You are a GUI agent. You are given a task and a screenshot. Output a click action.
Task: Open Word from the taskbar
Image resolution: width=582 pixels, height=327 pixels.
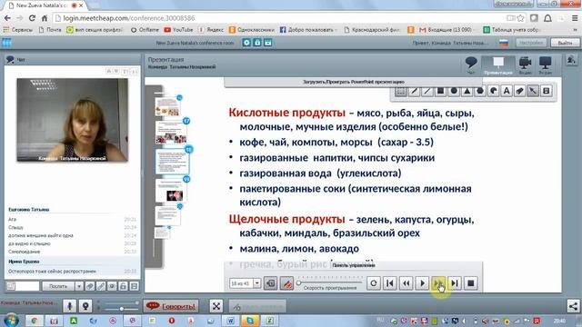(x=230, y=321)
